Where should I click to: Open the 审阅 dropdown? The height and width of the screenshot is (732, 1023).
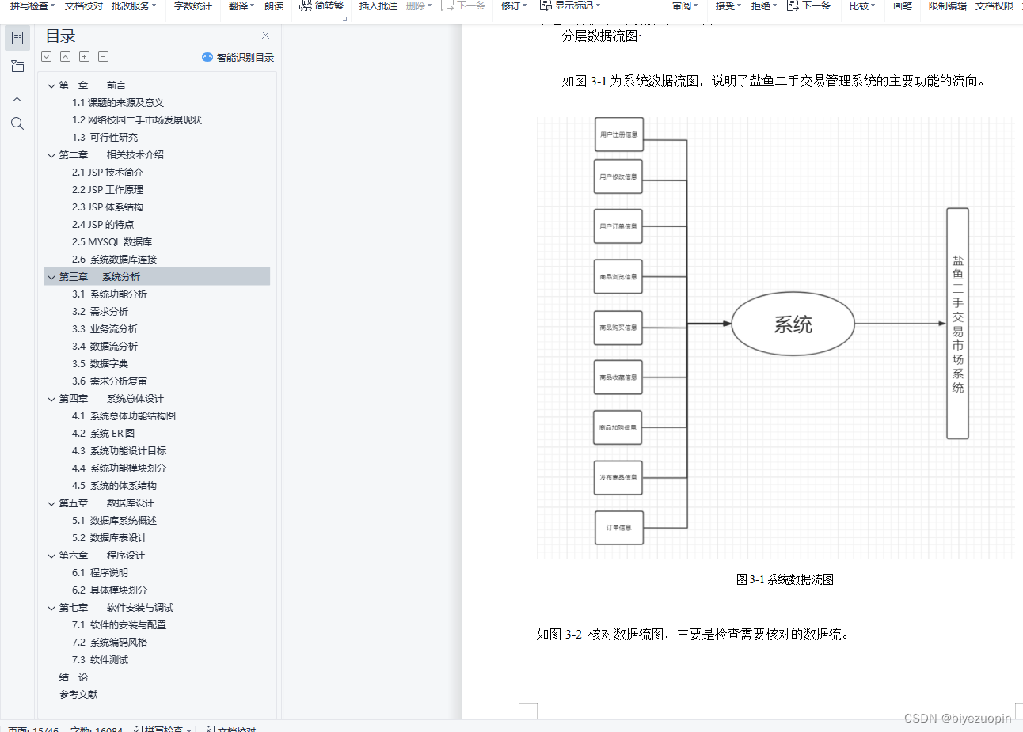(686, 6)
